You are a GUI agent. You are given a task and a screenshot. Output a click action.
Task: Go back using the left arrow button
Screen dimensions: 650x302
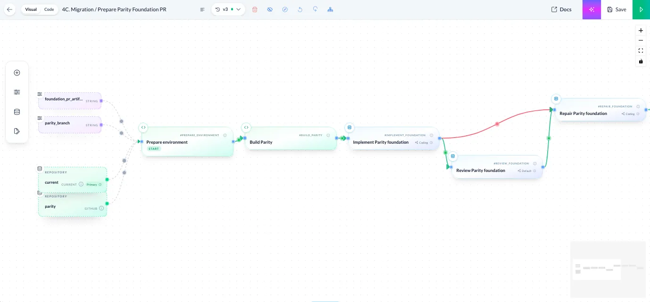[10, 9]
